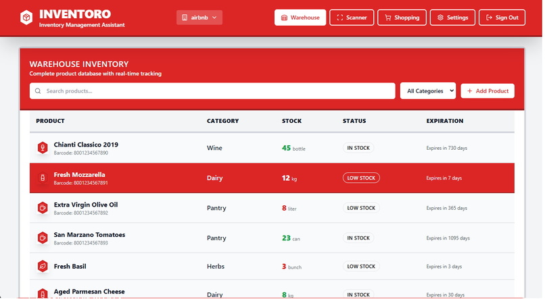Open the Settings tab
545x299 pixels.
point(452,18)
